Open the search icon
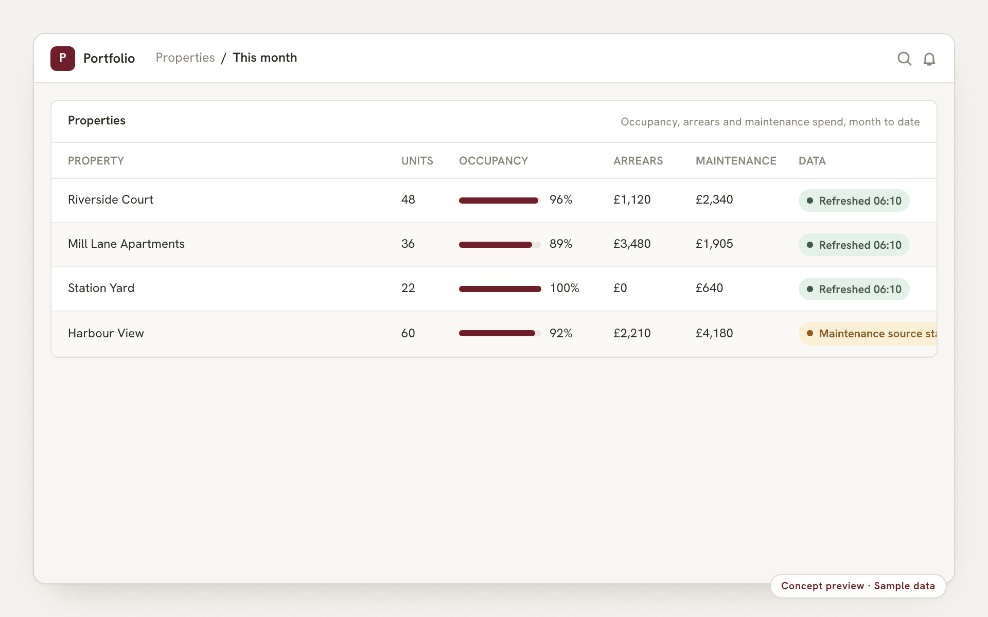This screenshot has width=988, height=617. [x=904, y=59]
